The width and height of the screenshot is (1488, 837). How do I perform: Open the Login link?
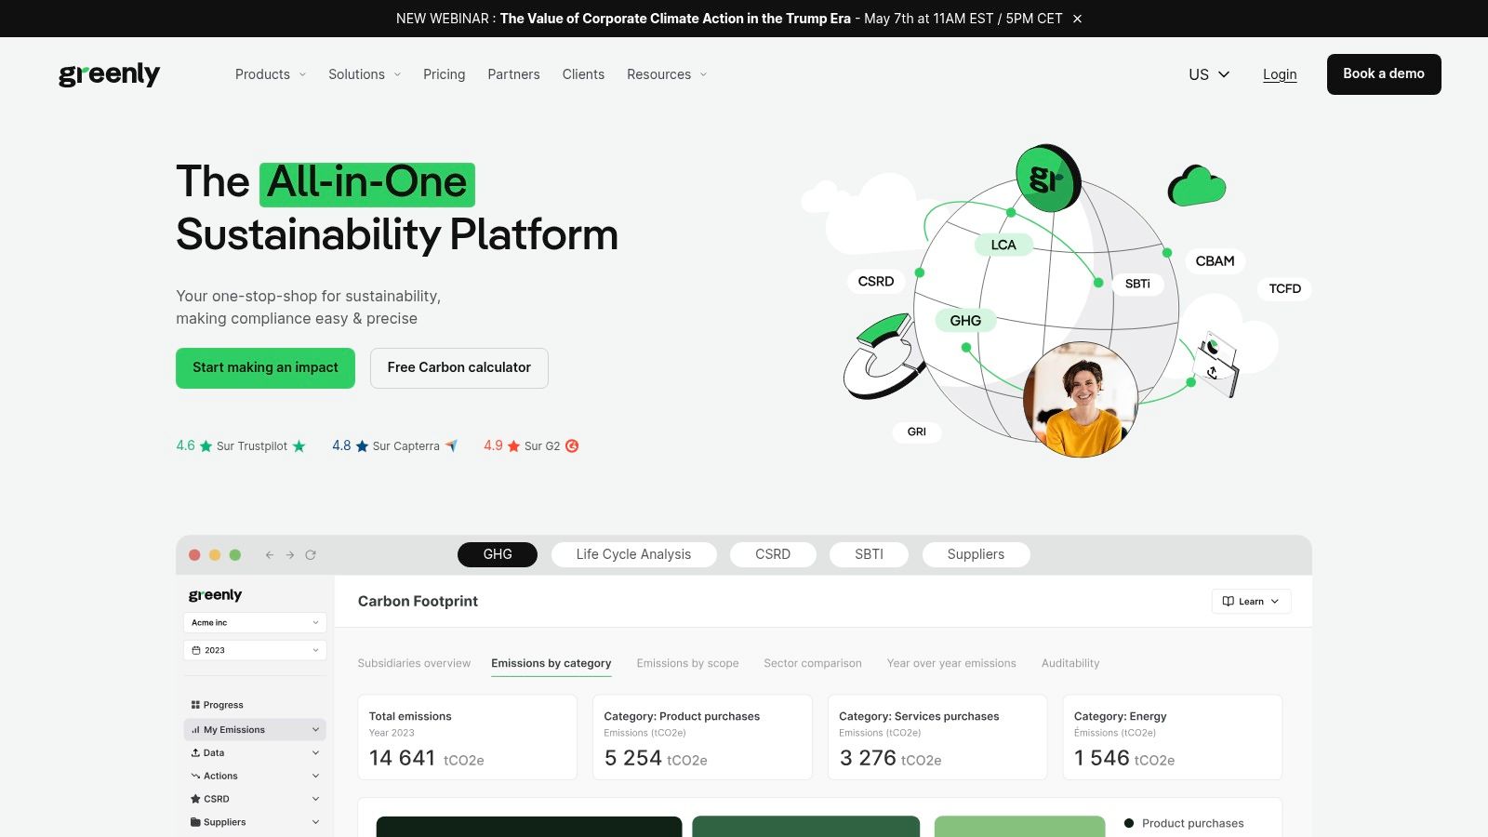1280,74
